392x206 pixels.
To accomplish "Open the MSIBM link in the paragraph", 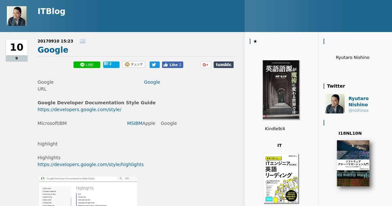I will coord(135,123).
